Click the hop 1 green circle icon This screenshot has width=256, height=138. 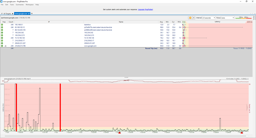[2, 24]
